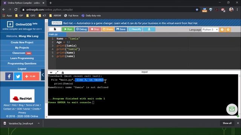The height and width of the screenshot is (135, 241).
Task: Expand console to fullscreen icon
Action: (57, 72)
